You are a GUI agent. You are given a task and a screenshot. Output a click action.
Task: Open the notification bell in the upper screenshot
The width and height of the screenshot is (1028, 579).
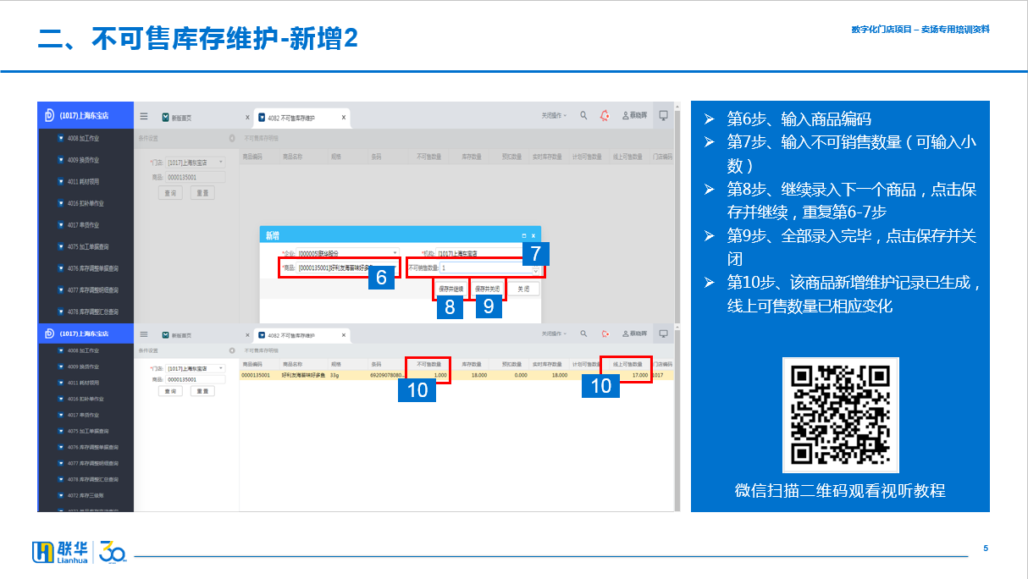605,116
